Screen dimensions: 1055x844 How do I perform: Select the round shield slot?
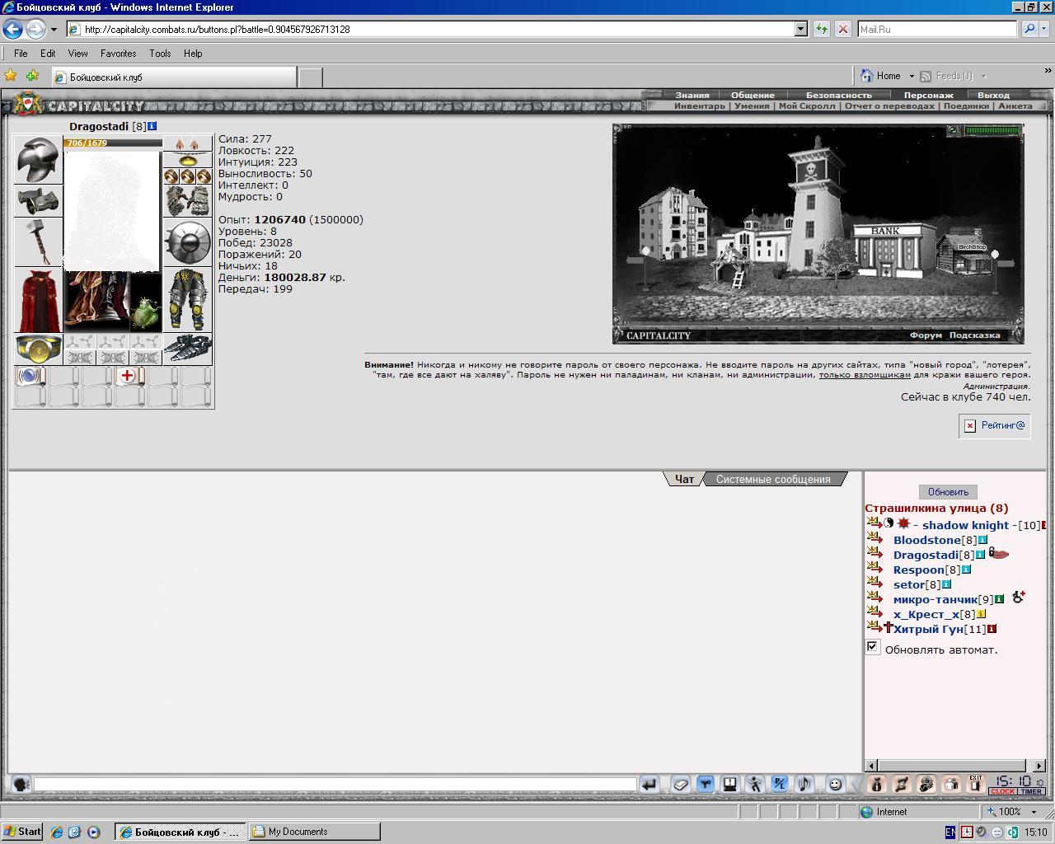187,242
